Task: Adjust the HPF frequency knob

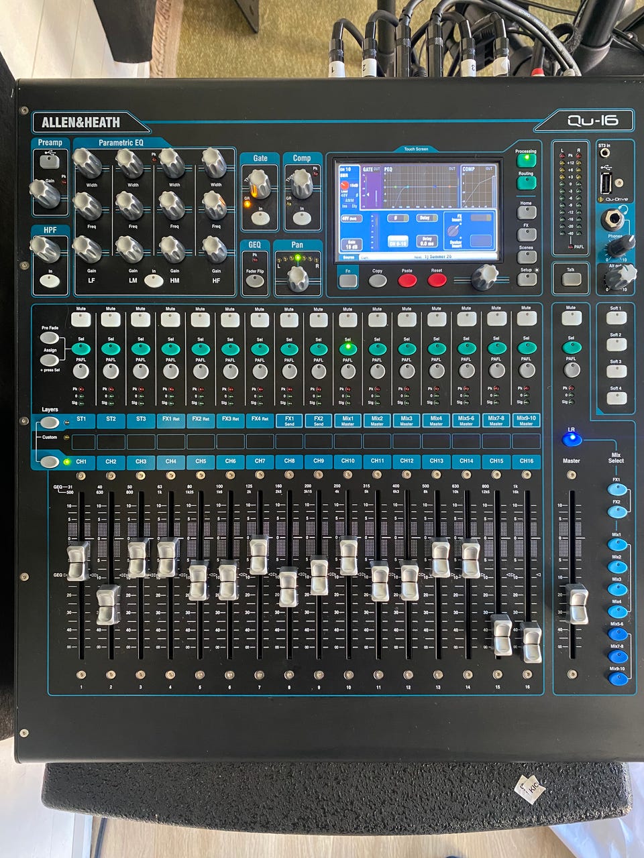Action: pos(44,248)
